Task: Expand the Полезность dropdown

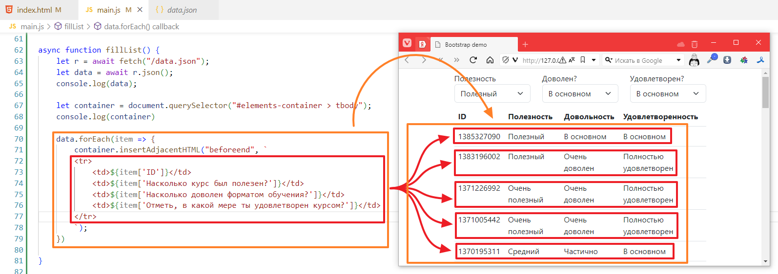Action: [x=492, y=93]
